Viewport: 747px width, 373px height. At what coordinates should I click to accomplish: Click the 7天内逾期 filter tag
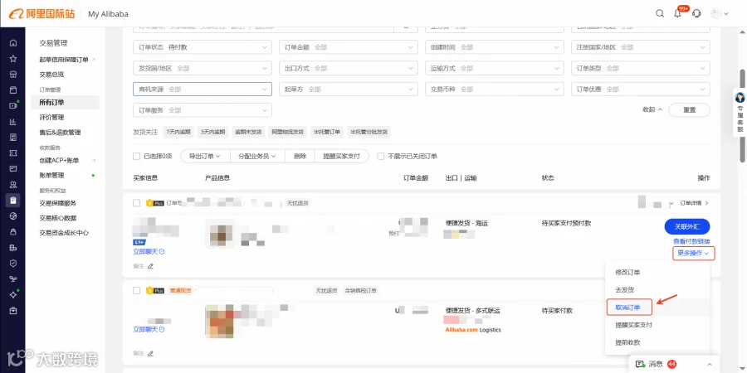[x=178, y=132]
